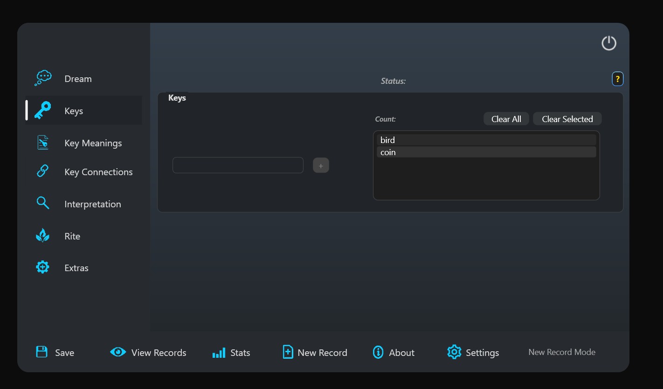Open the Extras section label
The width and height of the screenshot is (663, 389).
coord(76,268)
